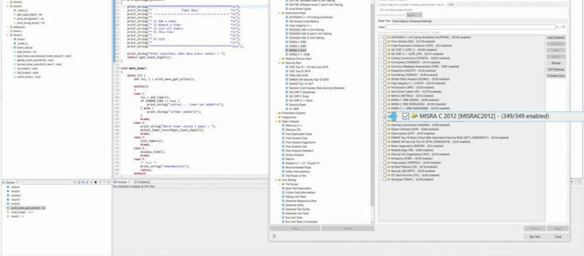This screenshot has height=256, width=584.
Task: Check the SEI CERT C [CERT_C] rule category
Action: pyautogui.click(x=385, y=50)
